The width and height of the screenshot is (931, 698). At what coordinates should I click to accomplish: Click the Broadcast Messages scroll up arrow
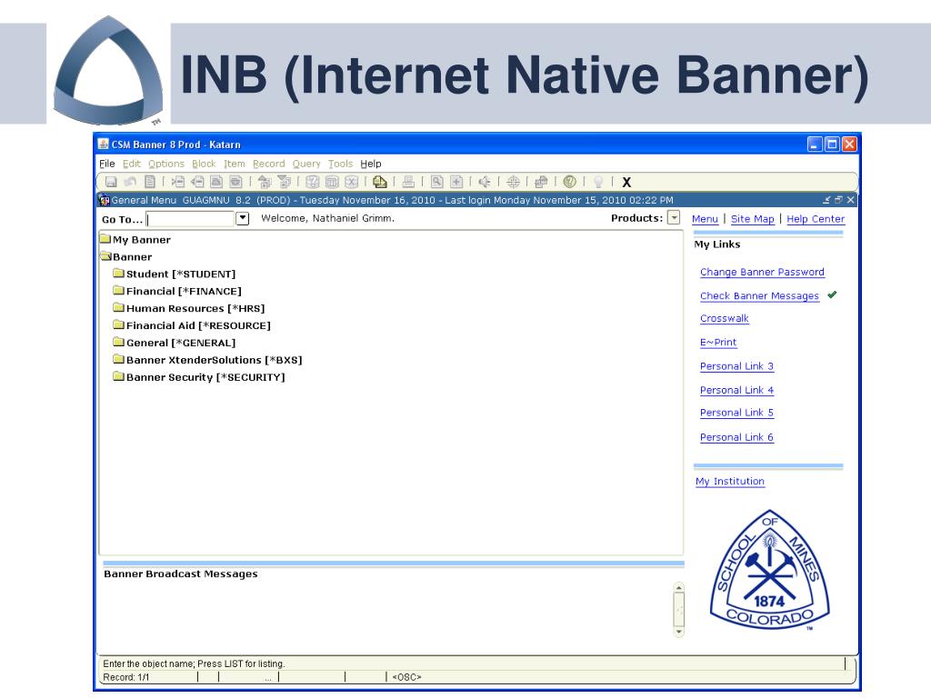tap(678, 588)
